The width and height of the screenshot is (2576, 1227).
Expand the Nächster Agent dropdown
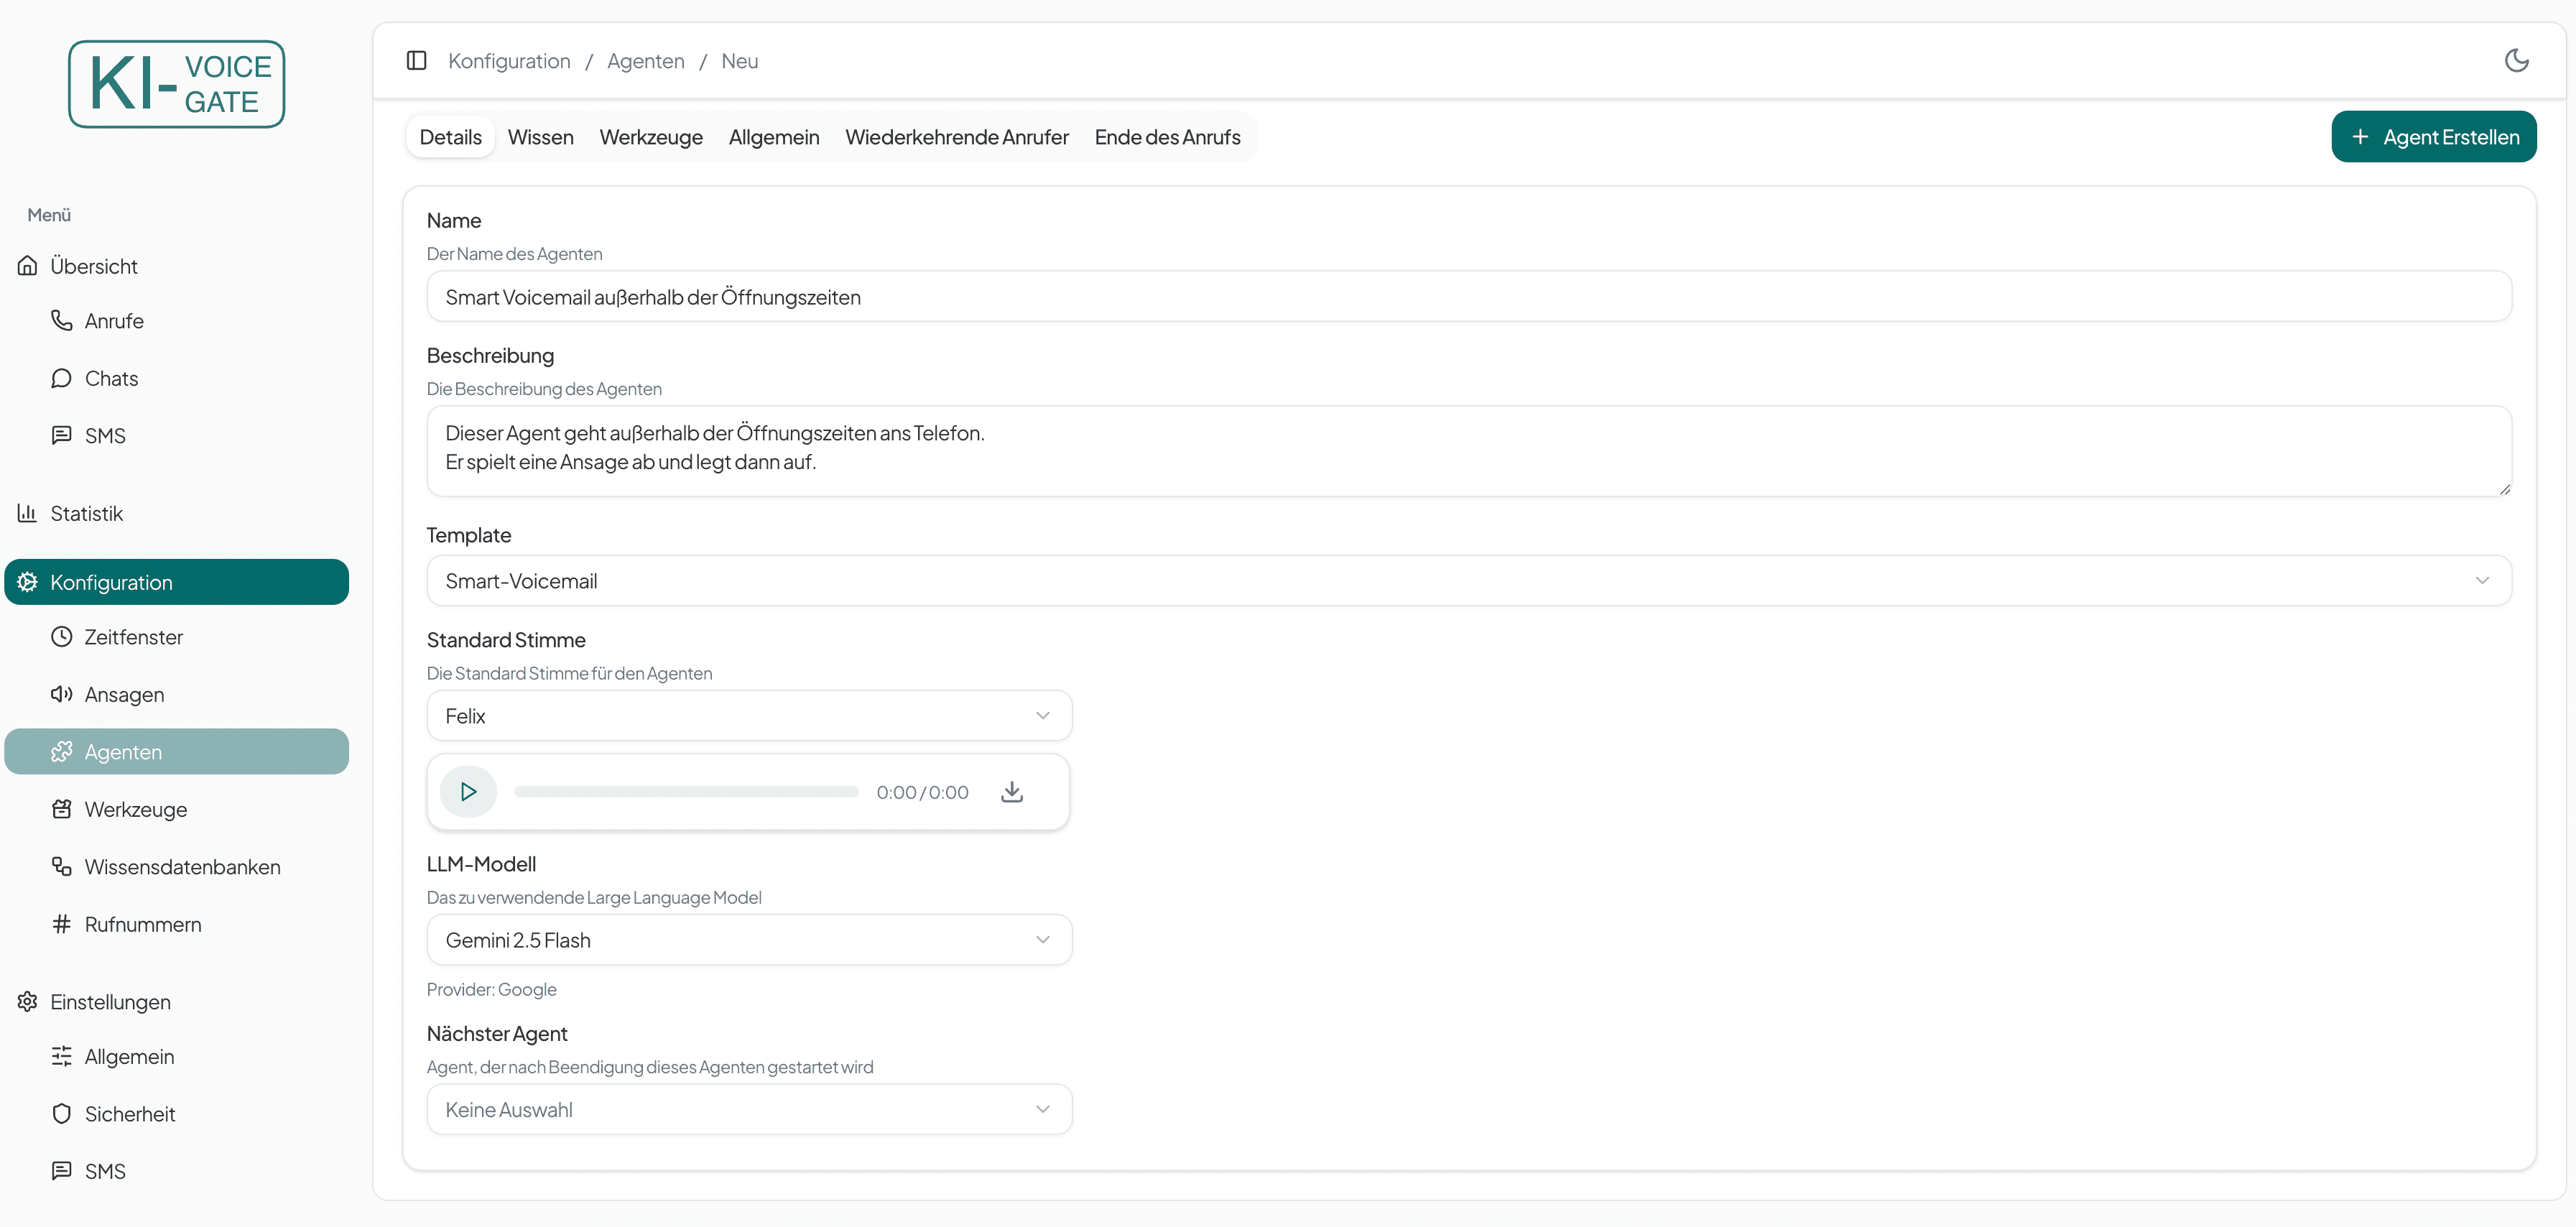click(x=749, y=1110)
